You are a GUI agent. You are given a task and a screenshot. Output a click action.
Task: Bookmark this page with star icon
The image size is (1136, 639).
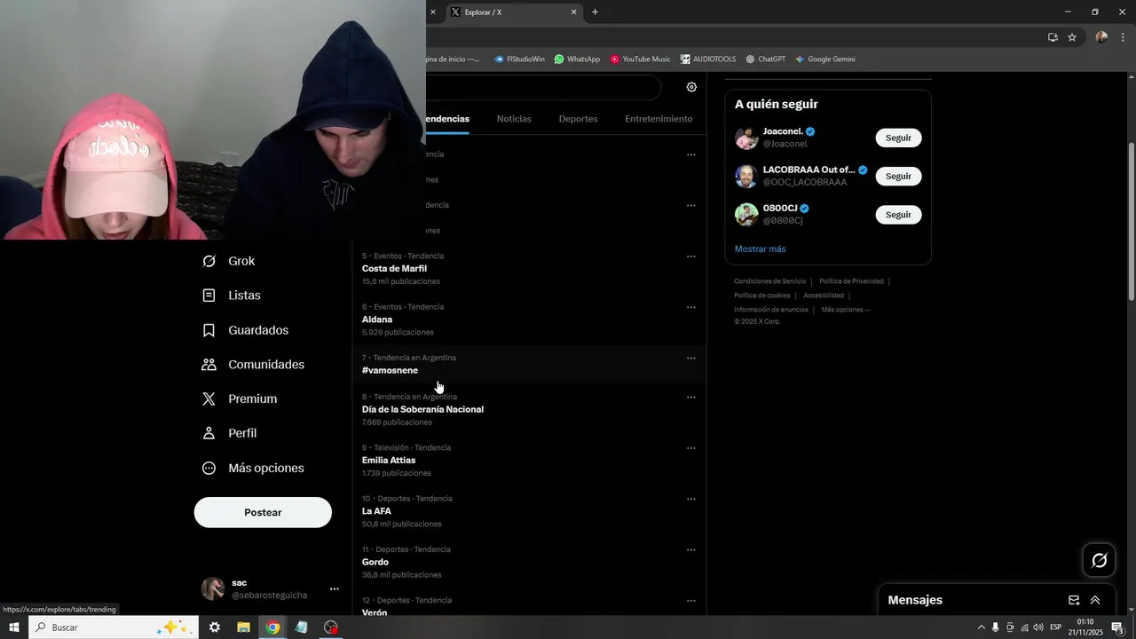tap(1072, 37)
